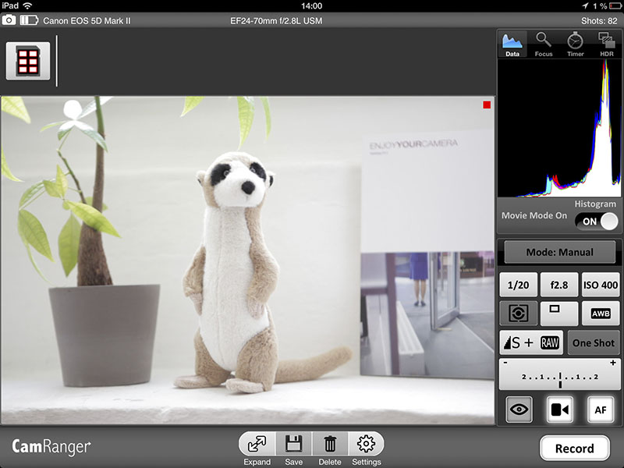Switch to the HDR tab
Viewport: 624px width, 468px height.
point(606,44)
